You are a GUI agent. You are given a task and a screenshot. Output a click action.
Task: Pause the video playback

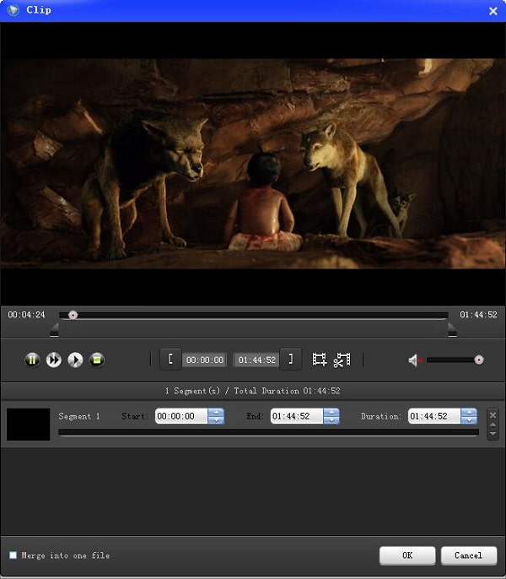click(x=32, y=360)
